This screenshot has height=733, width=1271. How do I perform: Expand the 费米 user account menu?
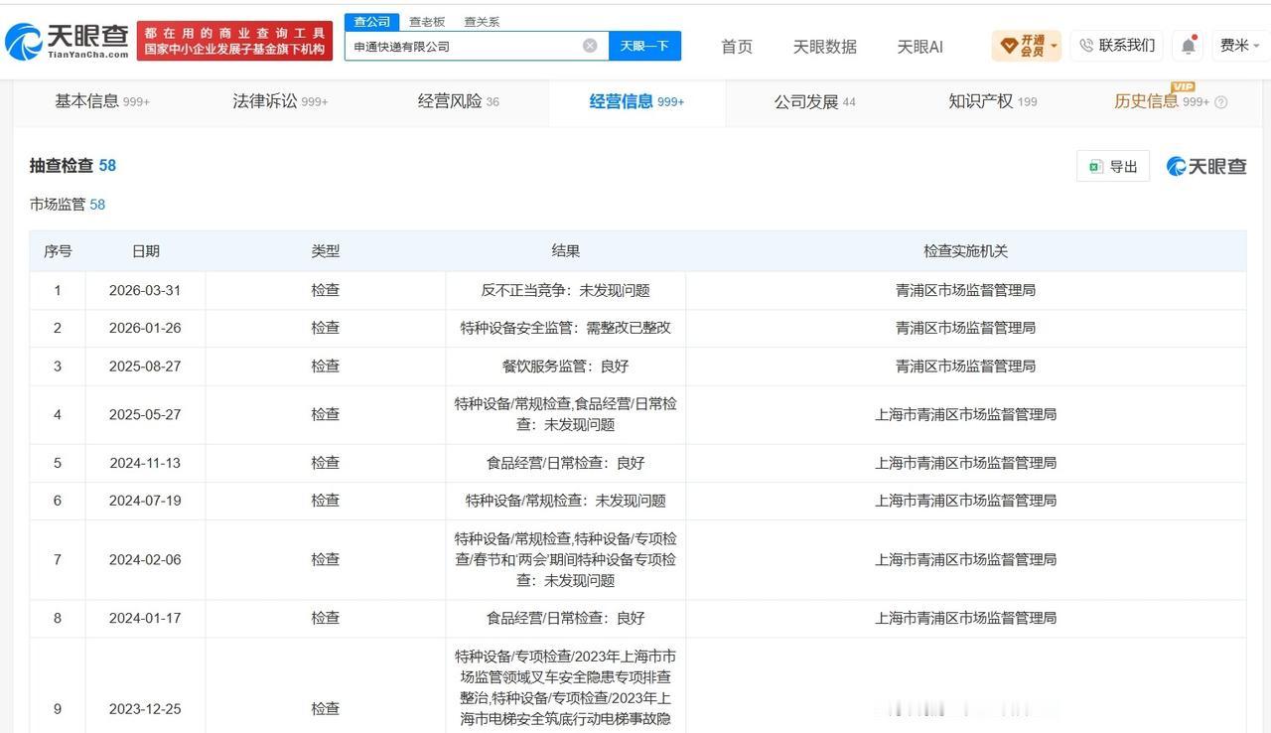(1240, 46)
